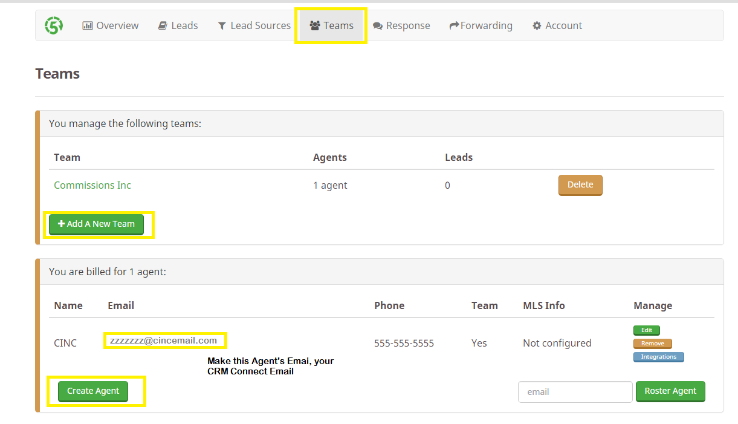Click the green 5 logo icon
Image resolution: width=738 pixels, height=424 pixels.
[54, 25]
